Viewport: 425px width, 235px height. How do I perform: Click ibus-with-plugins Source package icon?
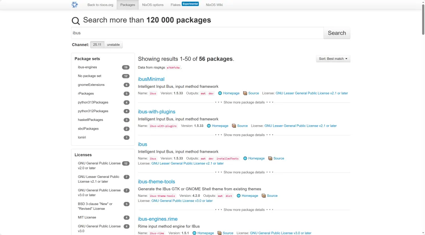point(234,126)
